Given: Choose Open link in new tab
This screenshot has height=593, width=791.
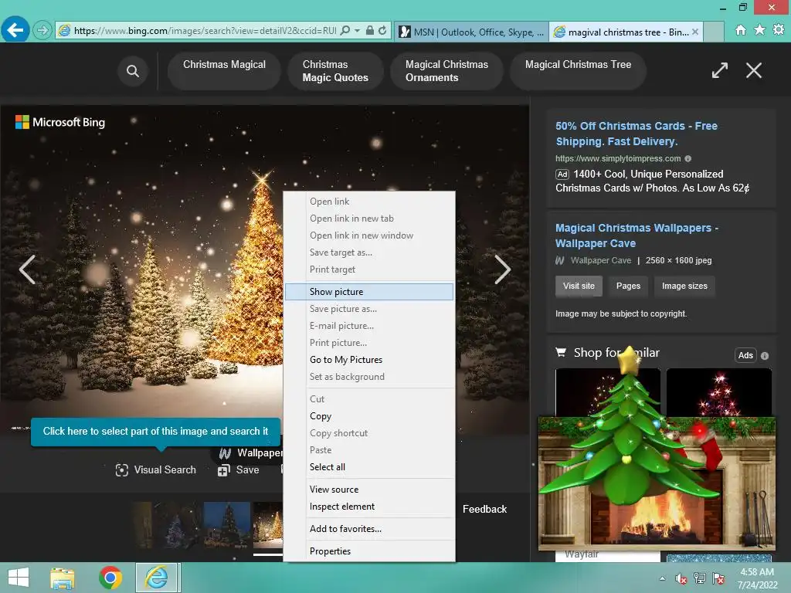Looking at the screenshot, I should point(369,219).
